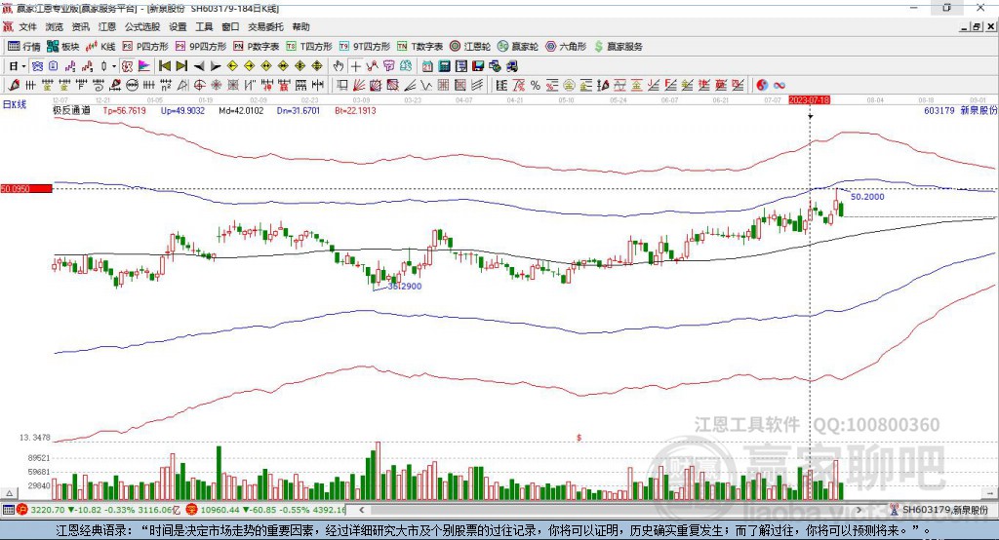This screenshot has height=540, width=999.
Task: Select the hand pan tool
Action: (339, 66)
